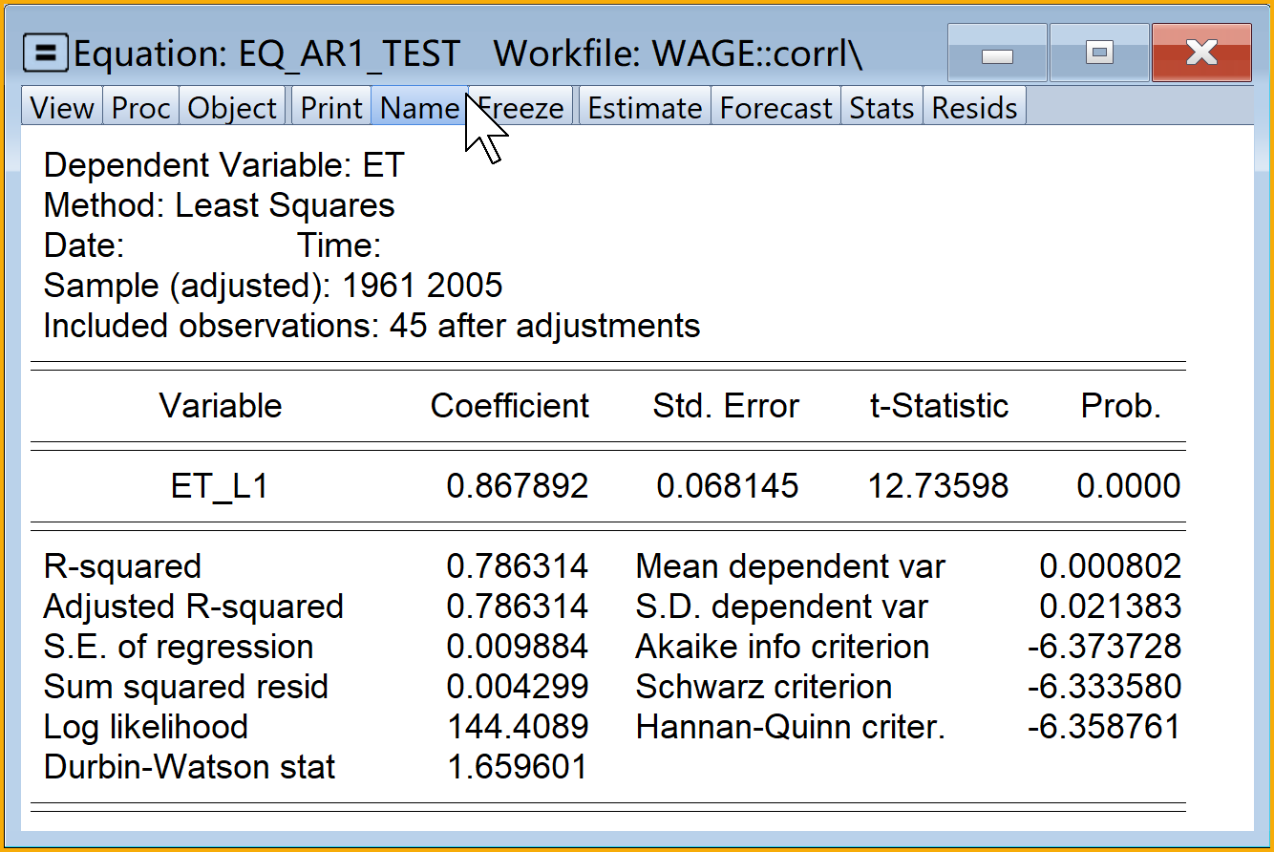Click the 0.867892 coefficient value

click(518, 486)
